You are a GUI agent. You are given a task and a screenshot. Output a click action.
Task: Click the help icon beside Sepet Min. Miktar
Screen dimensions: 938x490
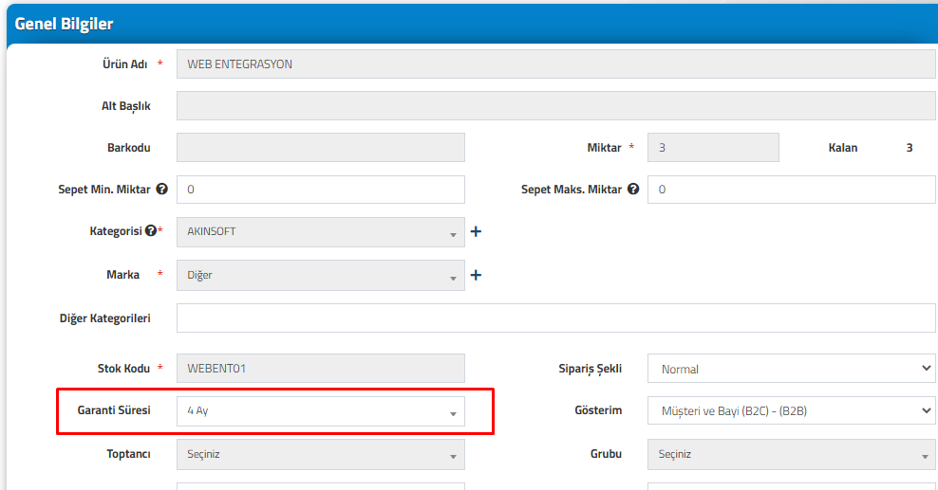(x=161, y=190)
